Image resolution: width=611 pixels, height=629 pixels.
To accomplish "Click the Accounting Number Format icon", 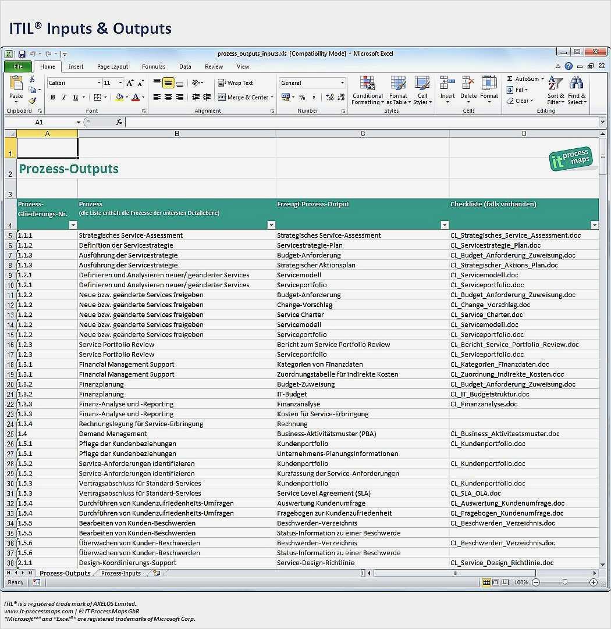I will pos(286,97).
